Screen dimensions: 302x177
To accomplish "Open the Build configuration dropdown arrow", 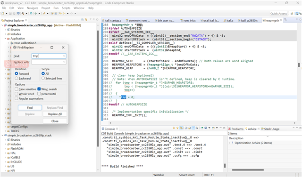I will [x=26, y=13].
